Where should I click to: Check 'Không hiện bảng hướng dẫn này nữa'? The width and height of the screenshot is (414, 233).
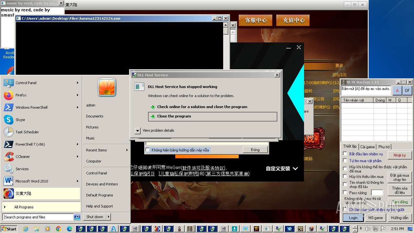(x=147, y=150)
